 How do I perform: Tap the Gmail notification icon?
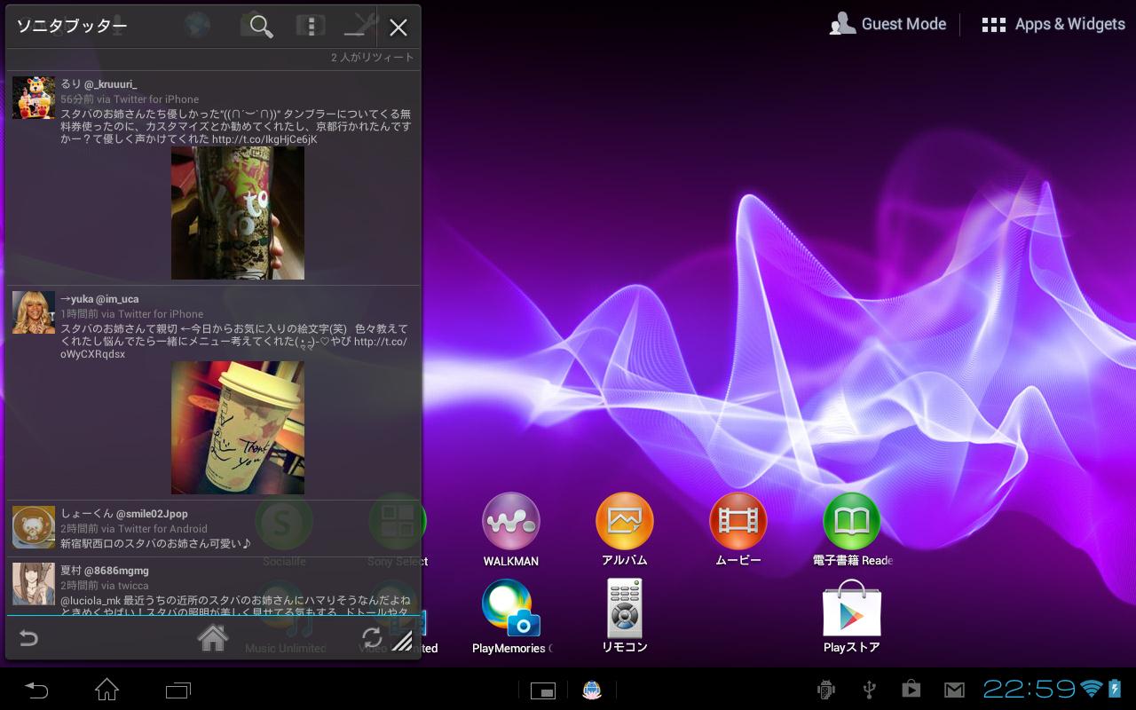click(x=954, y=690)
